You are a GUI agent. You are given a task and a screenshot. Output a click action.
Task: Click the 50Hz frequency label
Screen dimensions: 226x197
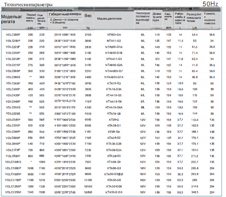pos(210,4)
